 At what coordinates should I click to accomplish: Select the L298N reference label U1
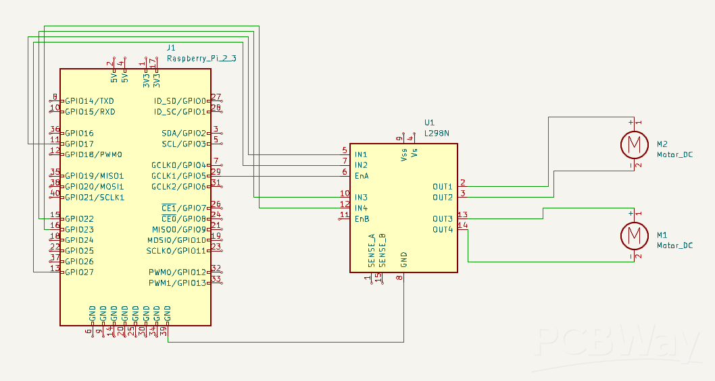429,123
